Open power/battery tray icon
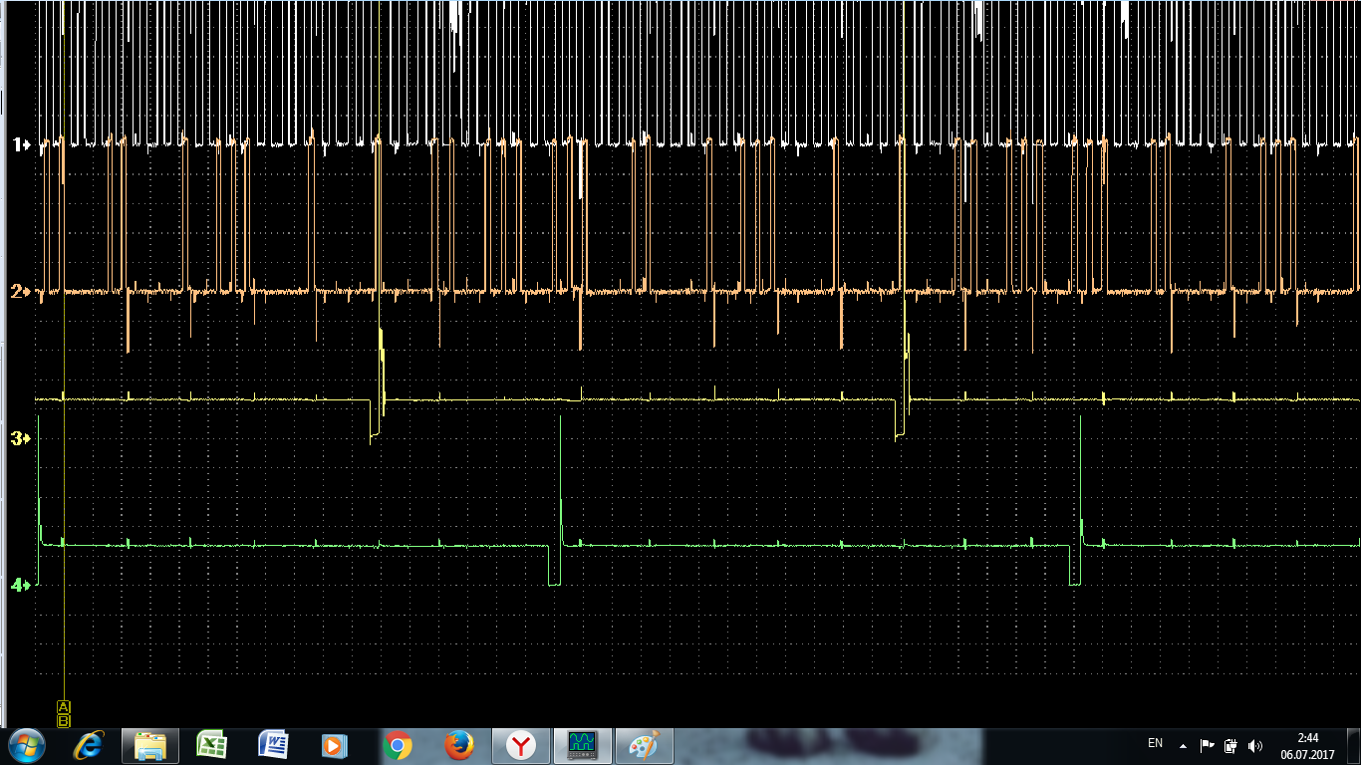 pyautogui.click(x=1230, y=745)
